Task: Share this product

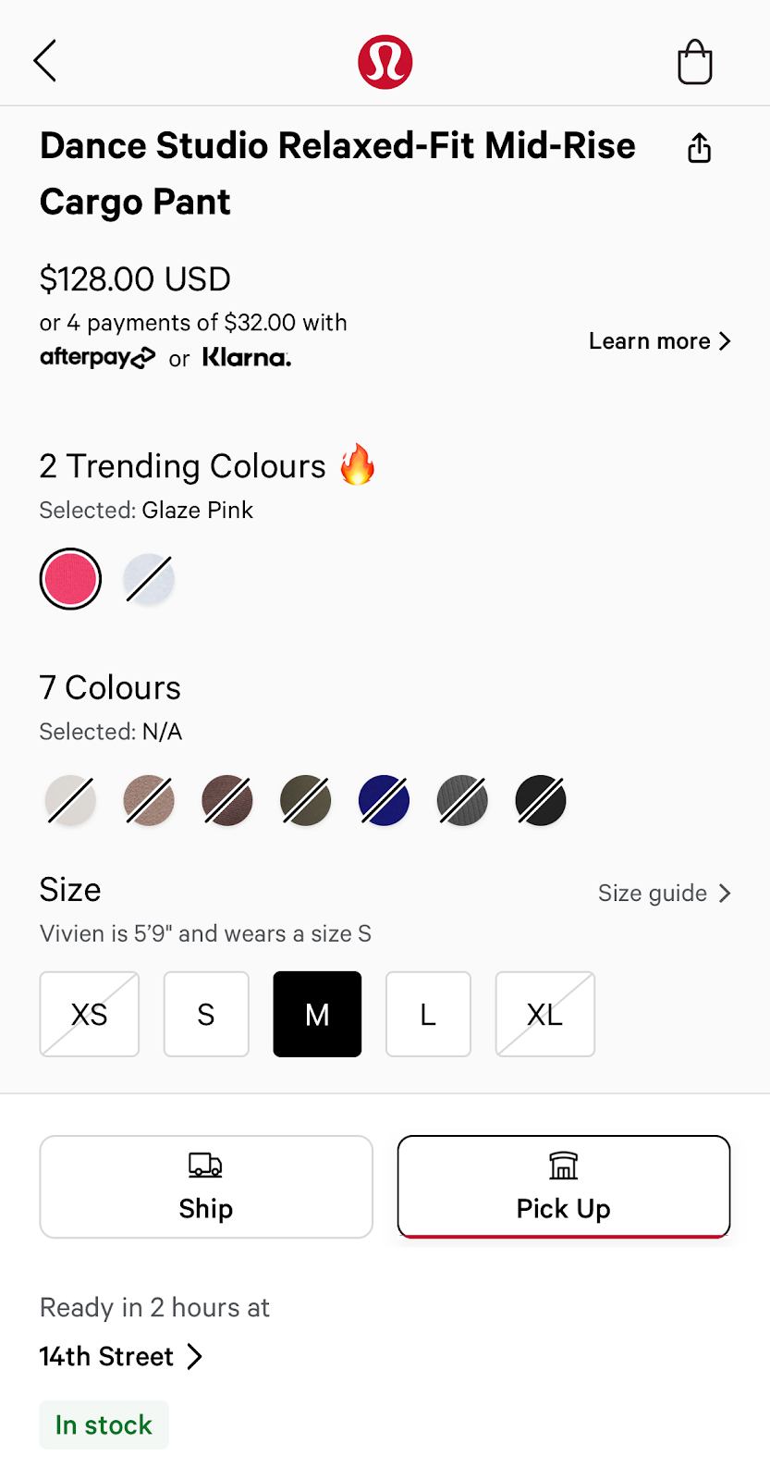Action: click(x=699, y=148)
